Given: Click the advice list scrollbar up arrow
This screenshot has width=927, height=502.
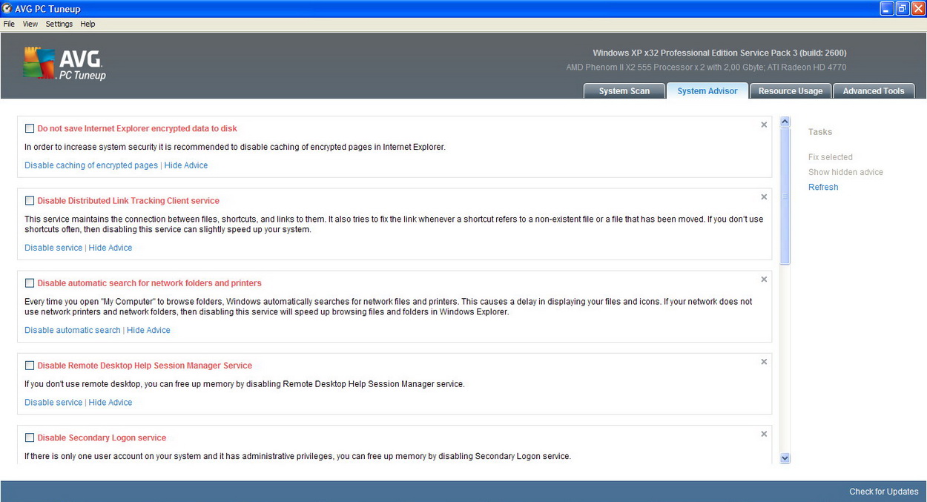Looking at the screenshot, I should pos(785,122).
